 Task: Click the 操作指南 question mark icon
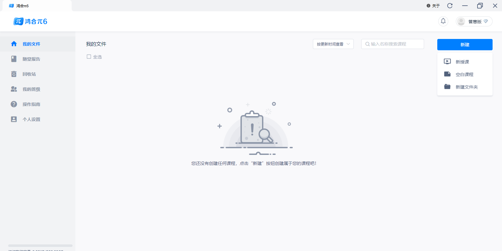coord(14,104)
